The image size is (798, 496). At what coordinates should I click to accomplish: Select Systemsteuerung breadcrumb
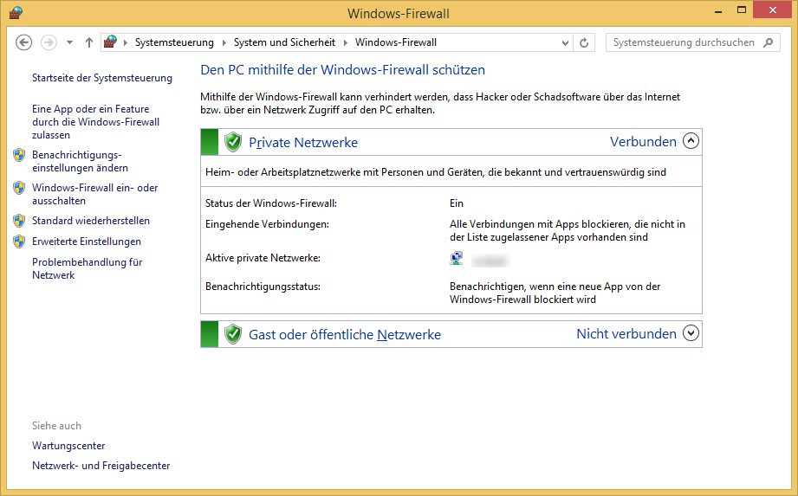(174, 42)
